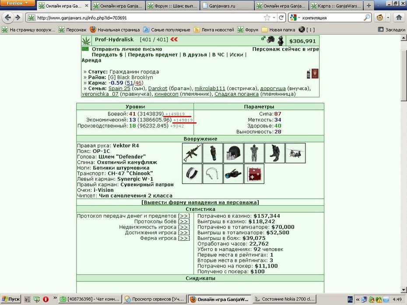Image resolution: width=407 pixels, height=305 pixels.
Task: Click the Аренда link
Action: coord(91,60)
